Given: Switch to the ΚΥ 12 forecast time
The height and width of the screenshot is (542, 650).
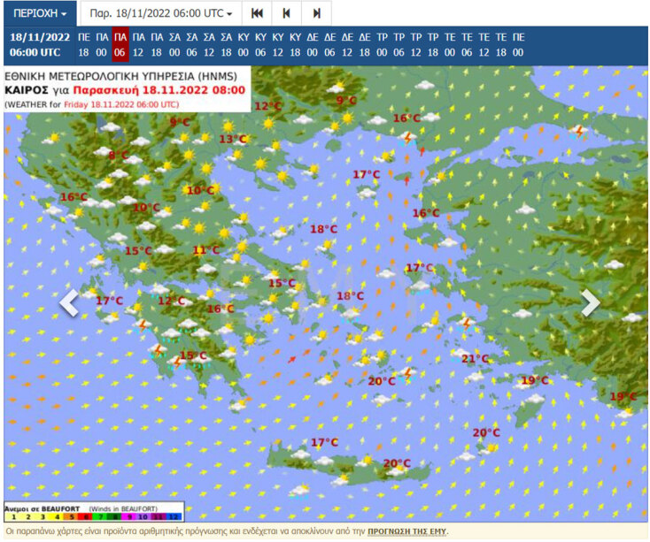Looking at the screenshot, I should click(x=277, y=45).
